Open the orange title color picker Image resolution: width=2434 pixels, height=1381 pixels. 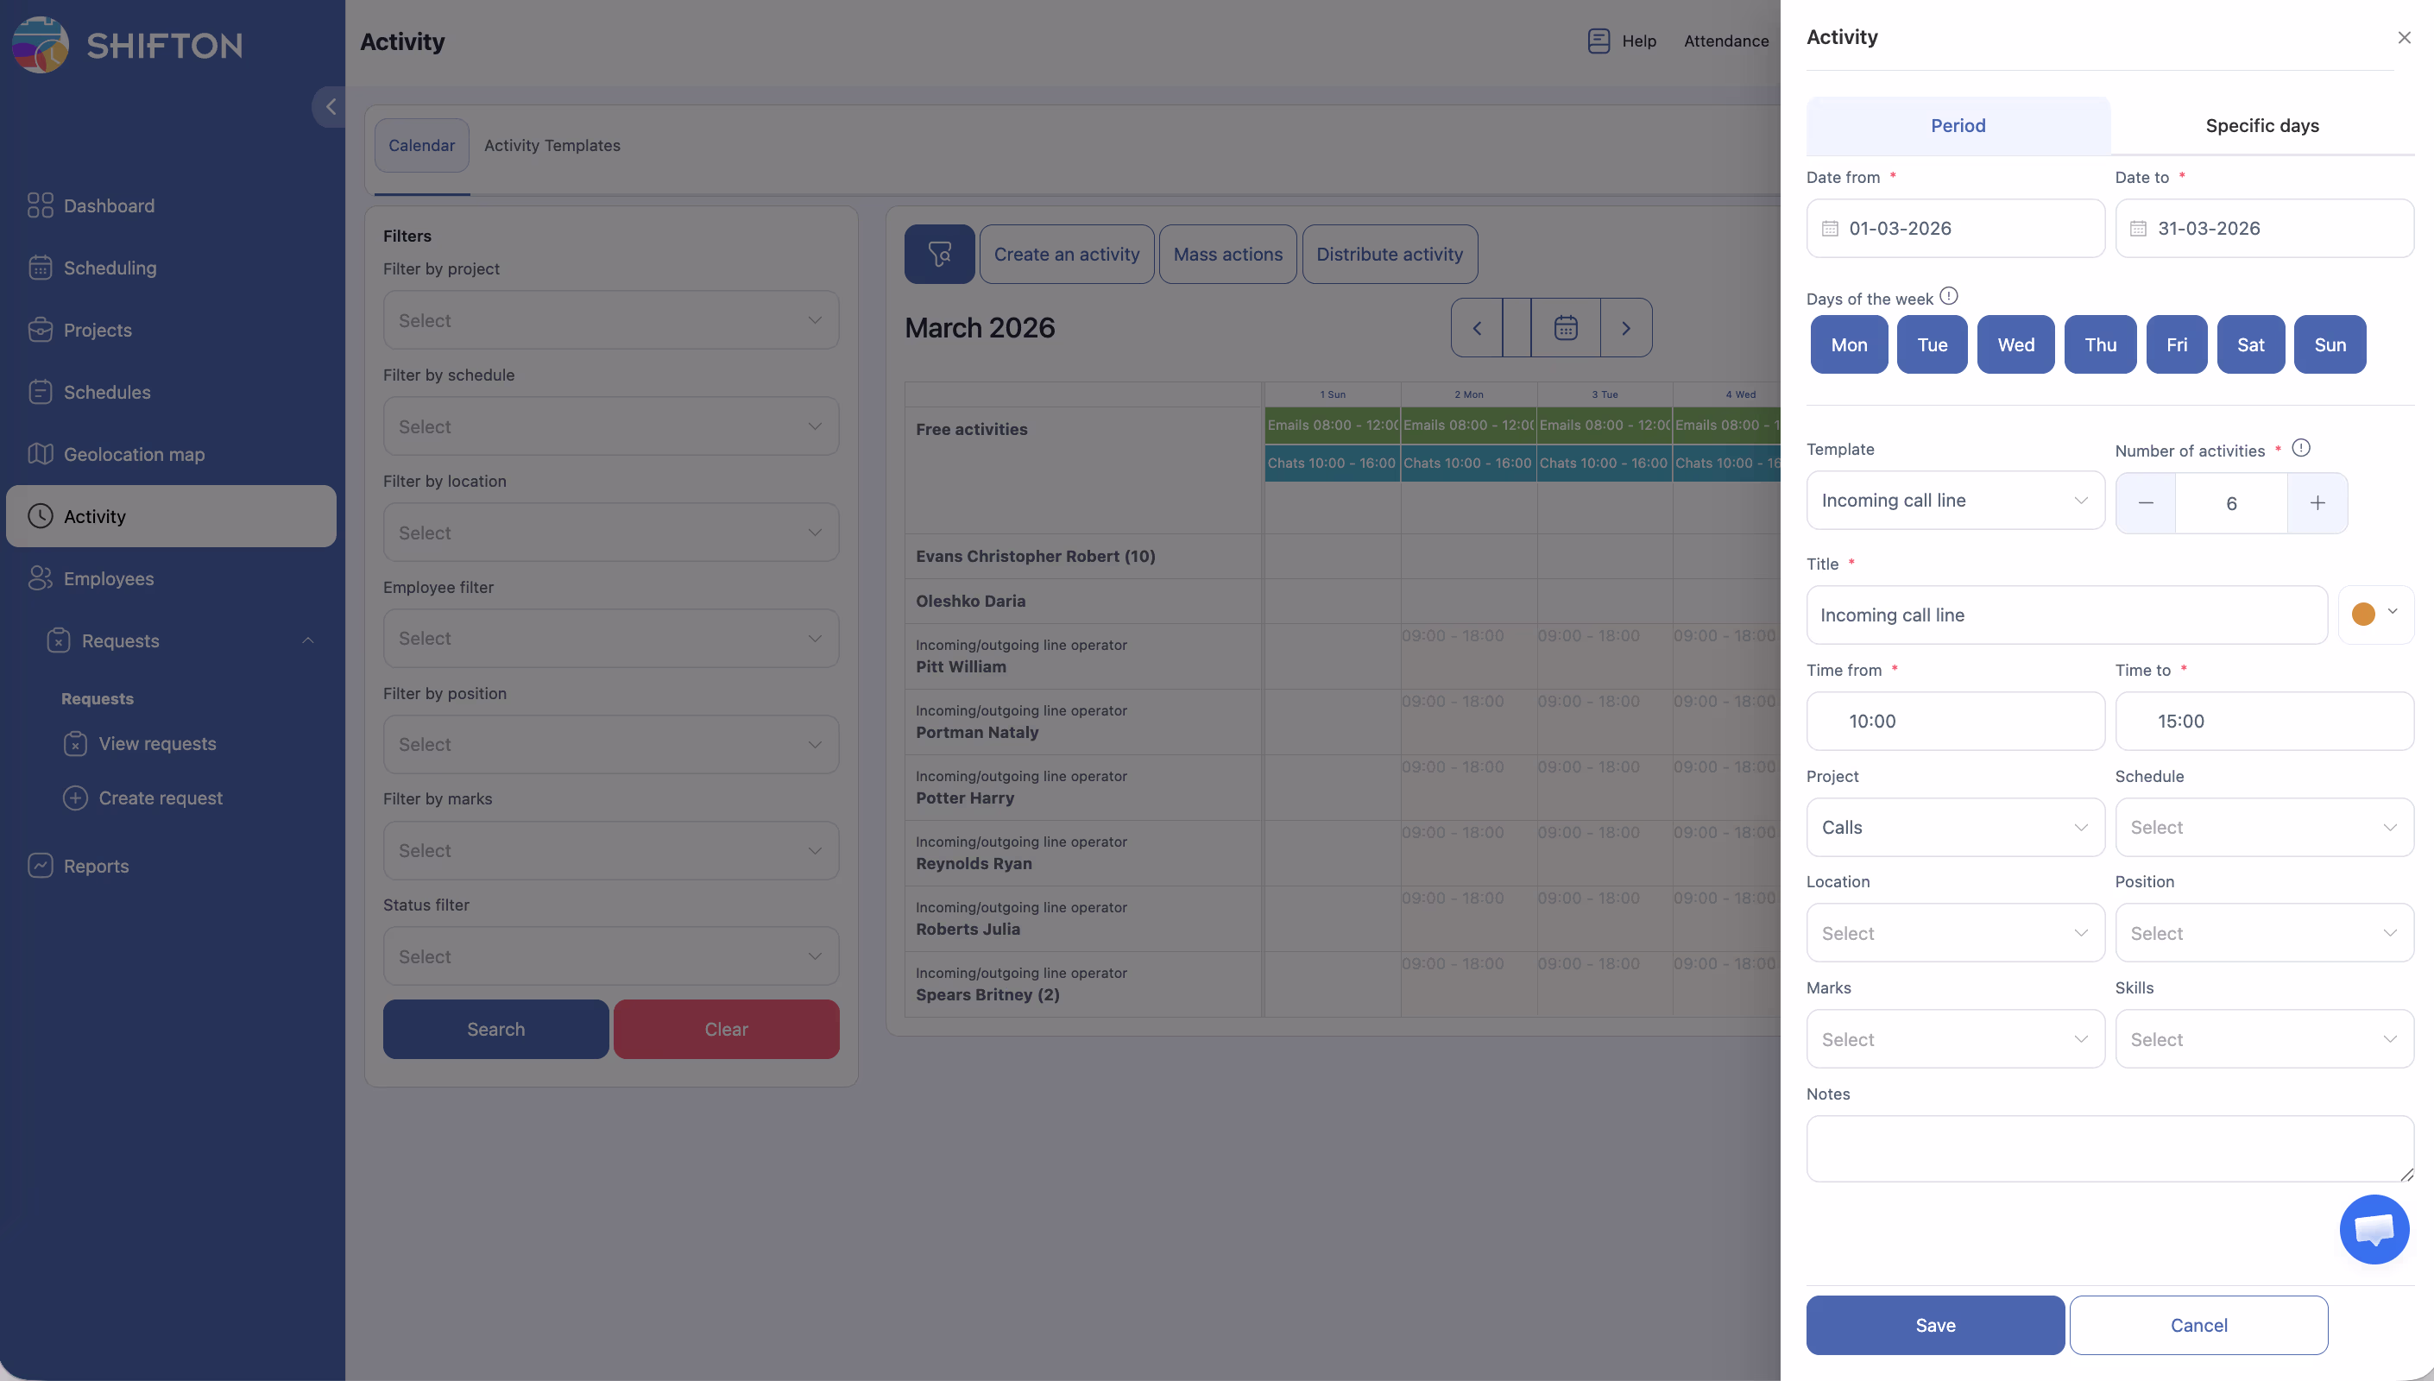[x=2374, y=614]
